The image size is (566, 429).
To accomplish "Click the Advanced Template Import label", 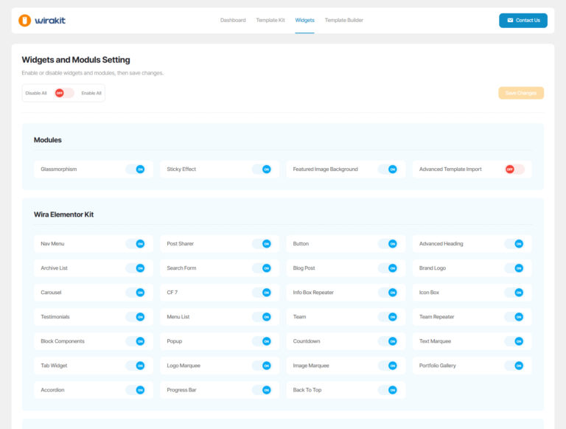I will (450, 170).
